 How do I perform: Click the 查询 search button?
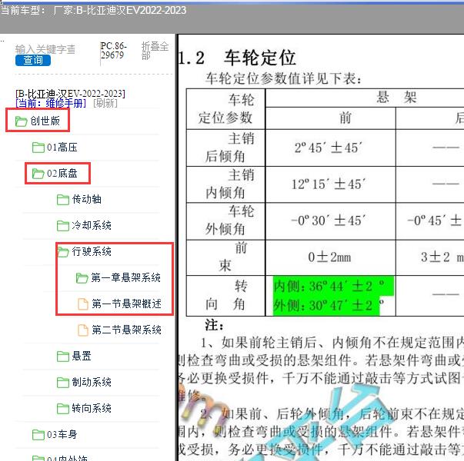click(33, 60)
